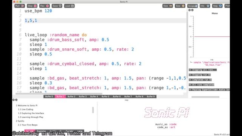242x136 pixels.
Task: Place cursor on highlighted '1,5,1' line
Action: click(31, 20)
